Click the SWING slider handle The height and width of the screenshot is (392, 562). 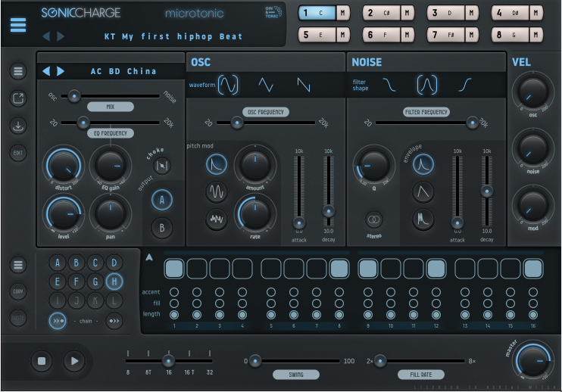254,361
